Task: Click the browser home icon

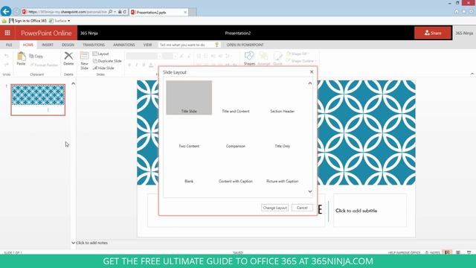Action: click(457, 12)
